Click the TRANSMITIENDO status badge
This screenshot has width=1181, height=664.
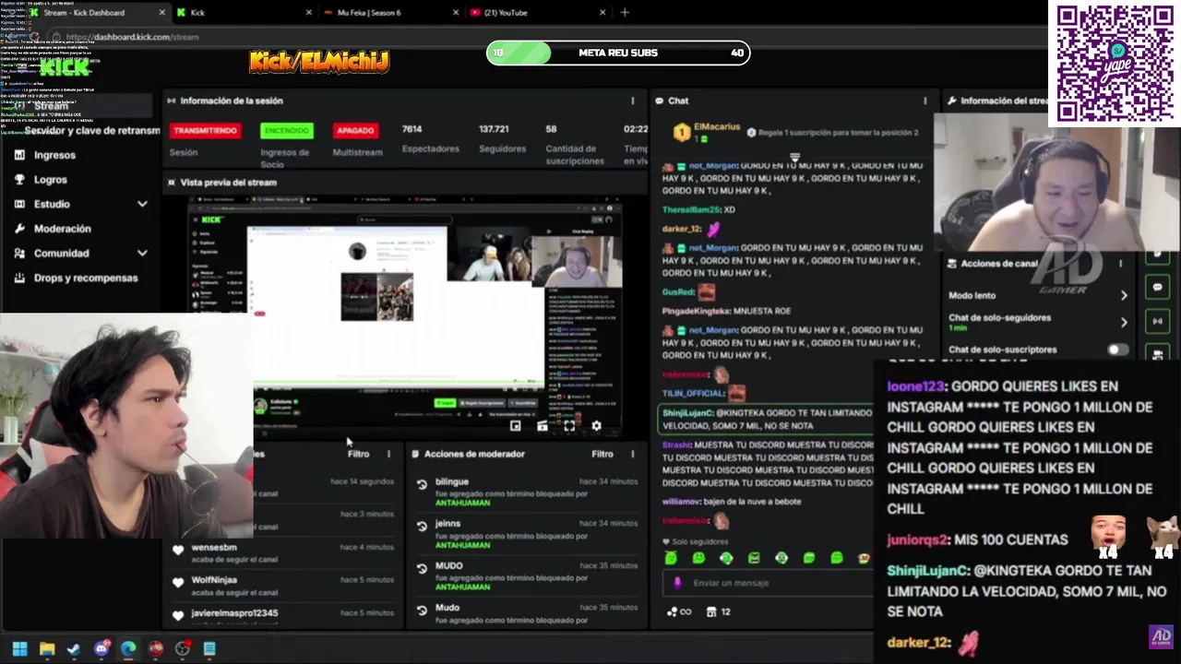[x=205, y=131]
